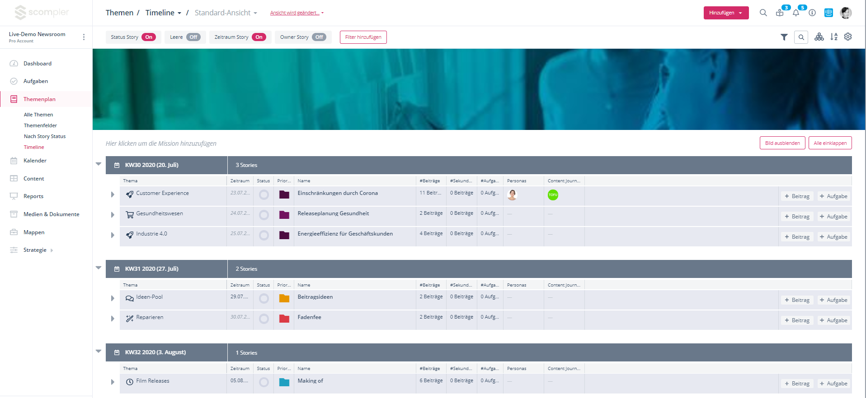This screenshot has height=398, width=866.
Task: Open the view settings gear
Action: point(848,37)
